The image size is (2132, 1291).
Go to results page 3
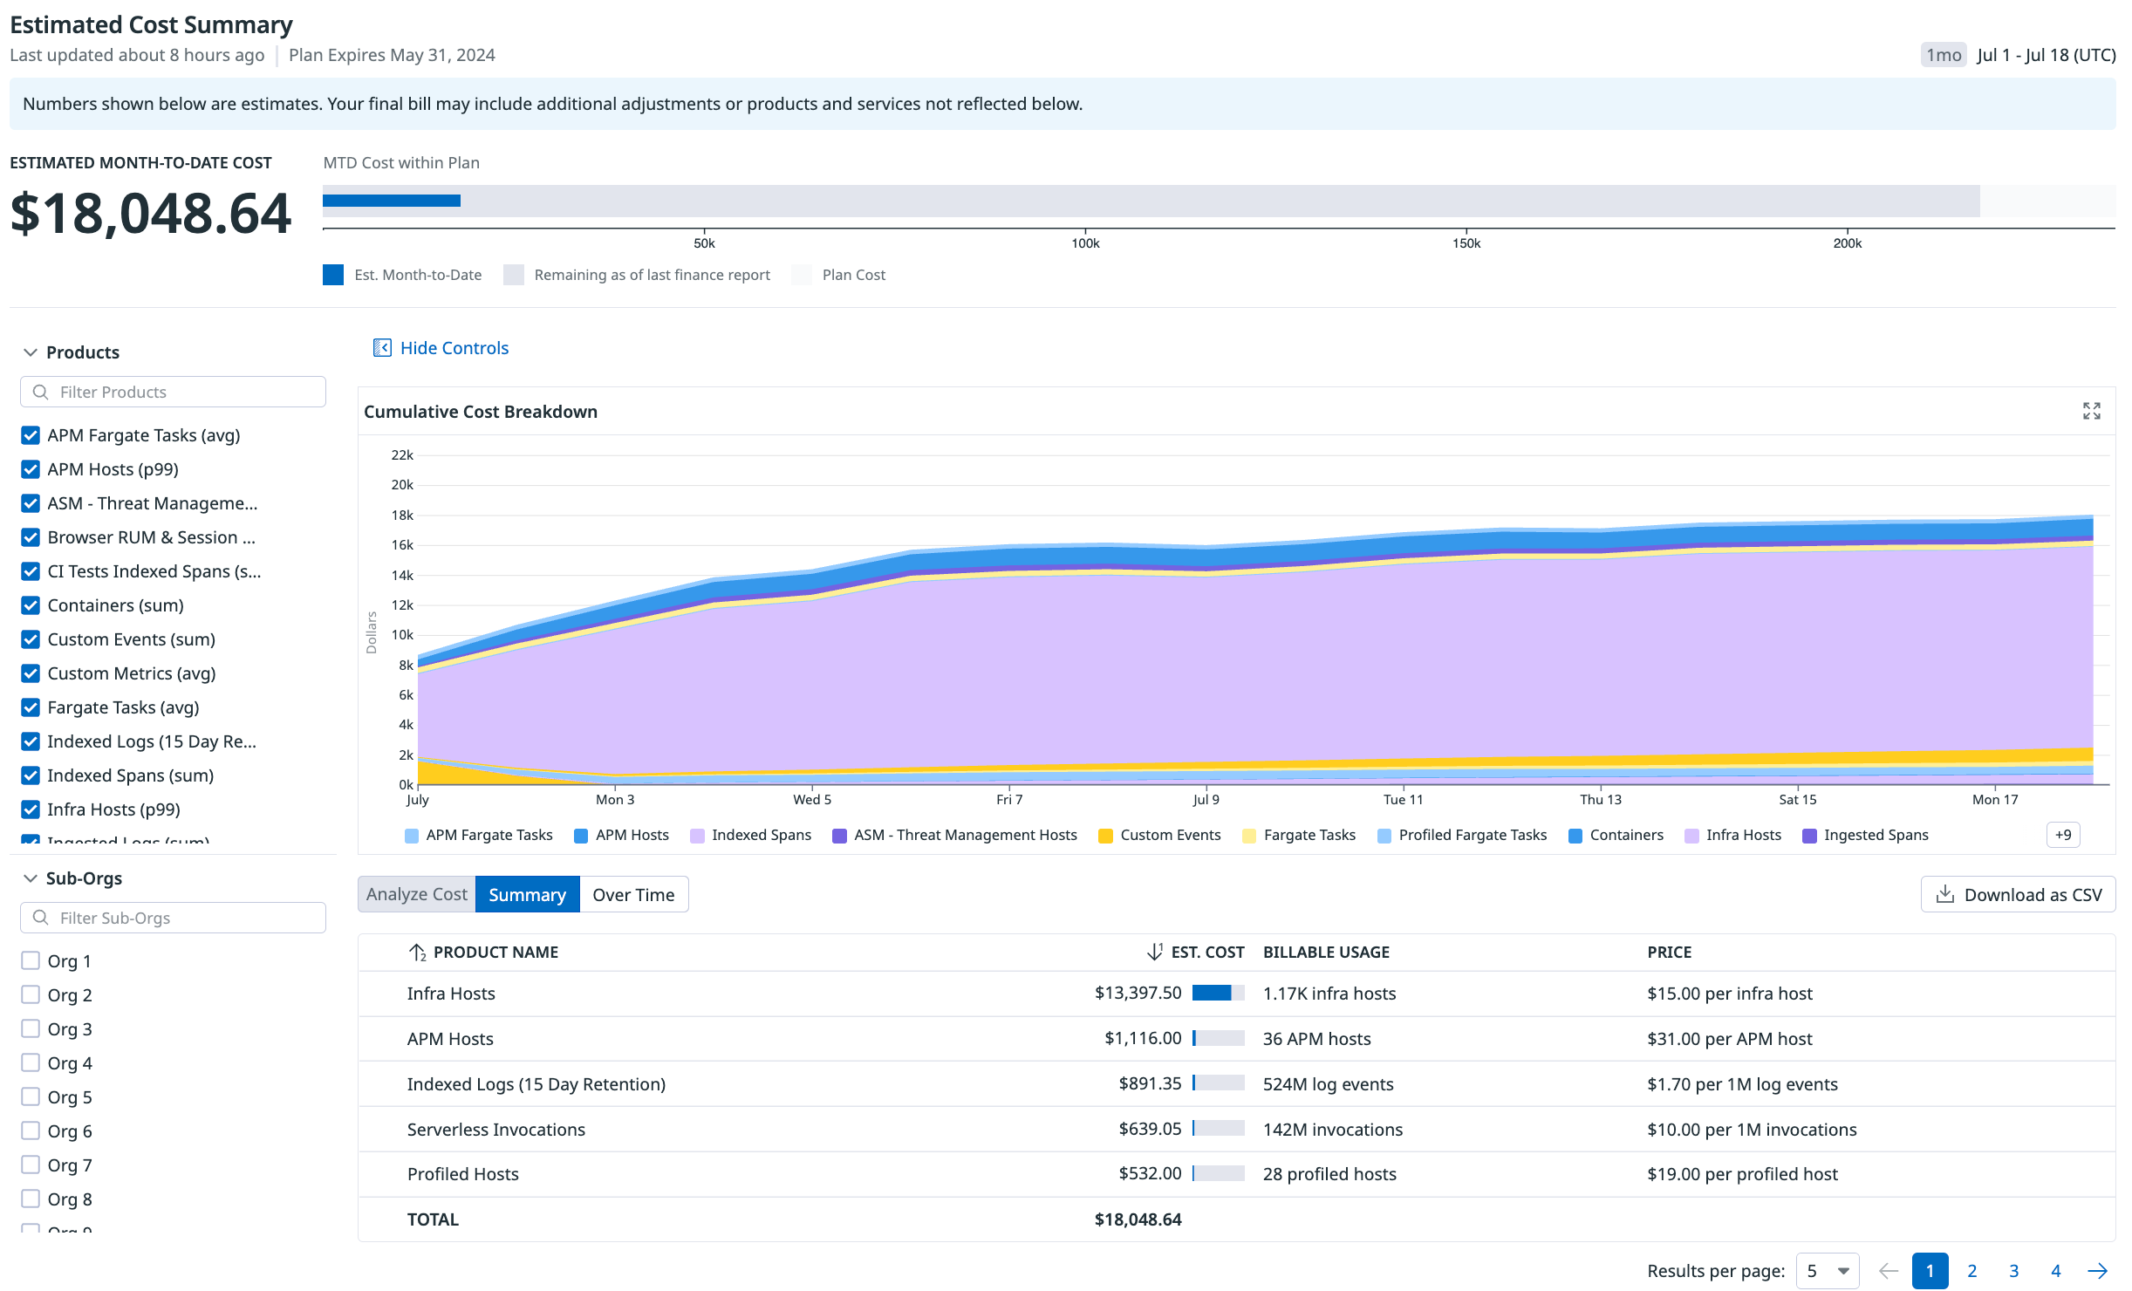(x=2013, y=1271)
